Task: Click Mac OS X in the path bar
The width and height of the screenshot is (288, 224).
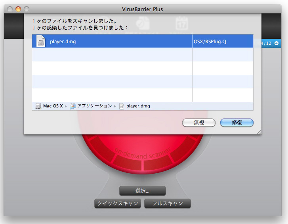Action: 53,106
